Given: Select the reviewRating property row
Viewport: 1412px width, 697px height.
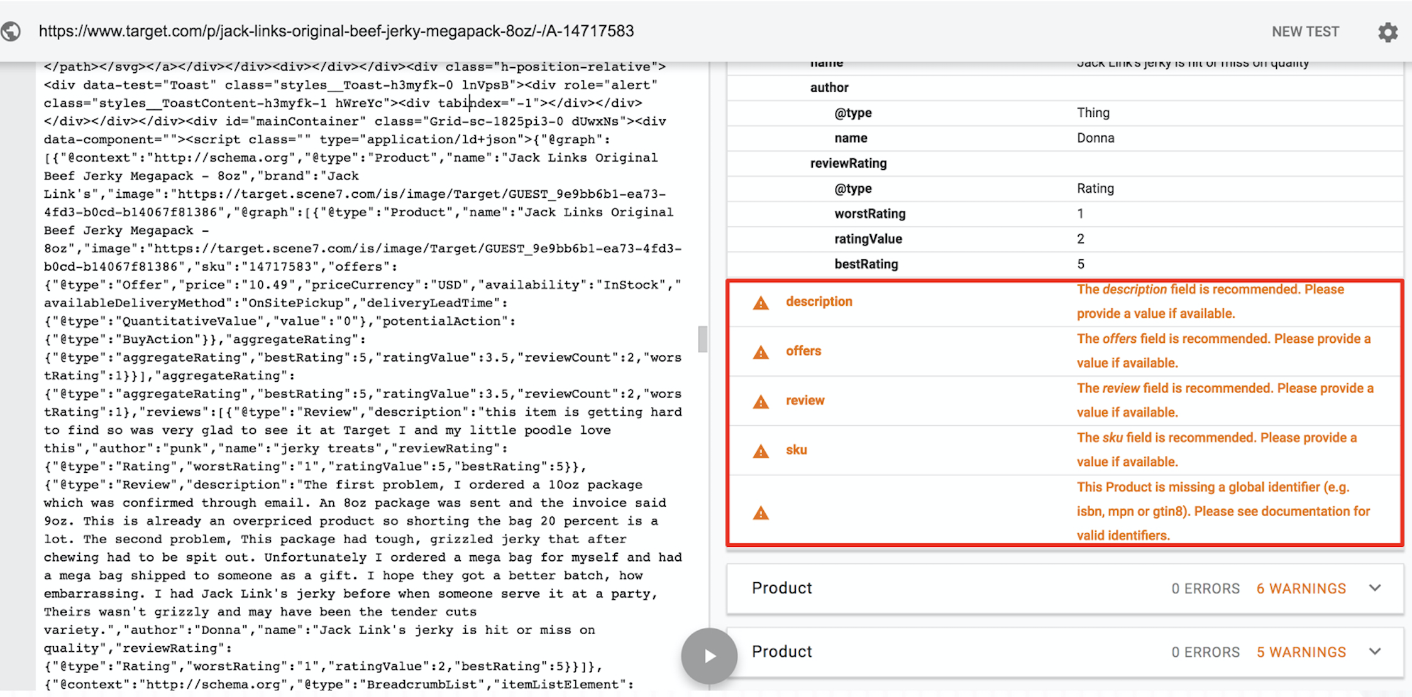Looking at the screenshot, I should (848, 163).
